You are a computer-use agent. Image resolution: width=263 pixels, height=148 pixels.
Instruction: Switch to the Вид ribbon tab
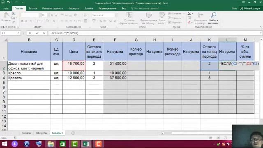[x=124, y=8]
